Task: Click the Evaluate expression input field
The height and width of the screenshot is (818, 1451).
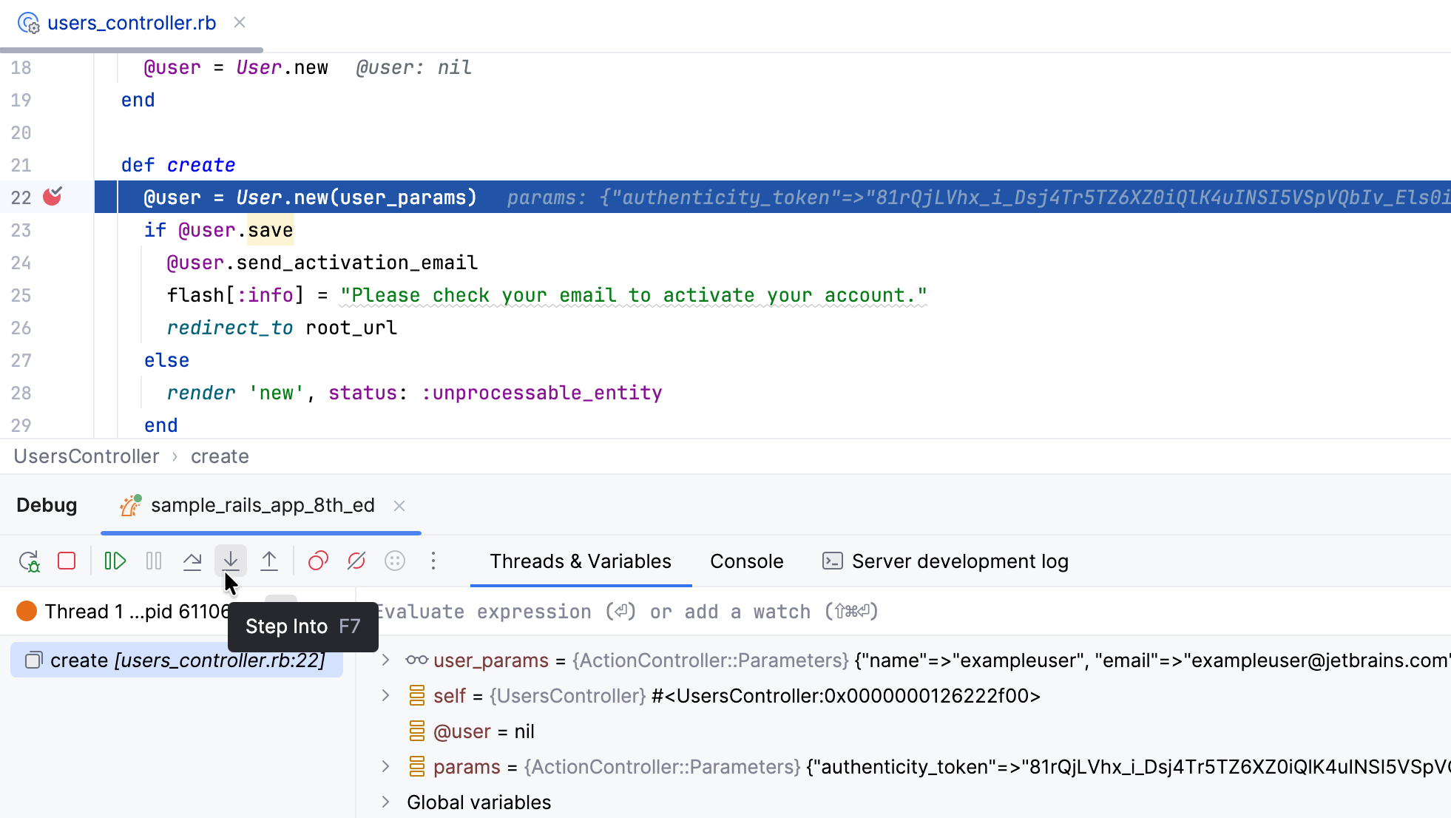Action: point(910,612)
